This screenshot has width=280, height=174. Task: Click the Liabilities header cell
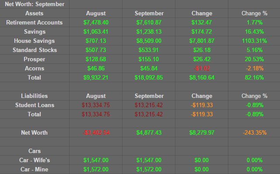pyautogui.click(x=35, y=96)
